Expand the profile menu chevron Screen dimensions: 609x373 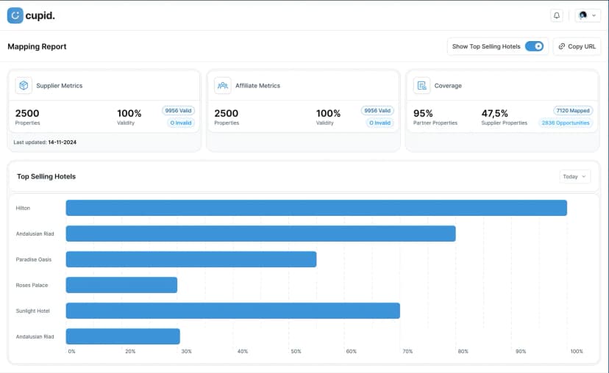[594, 15]
